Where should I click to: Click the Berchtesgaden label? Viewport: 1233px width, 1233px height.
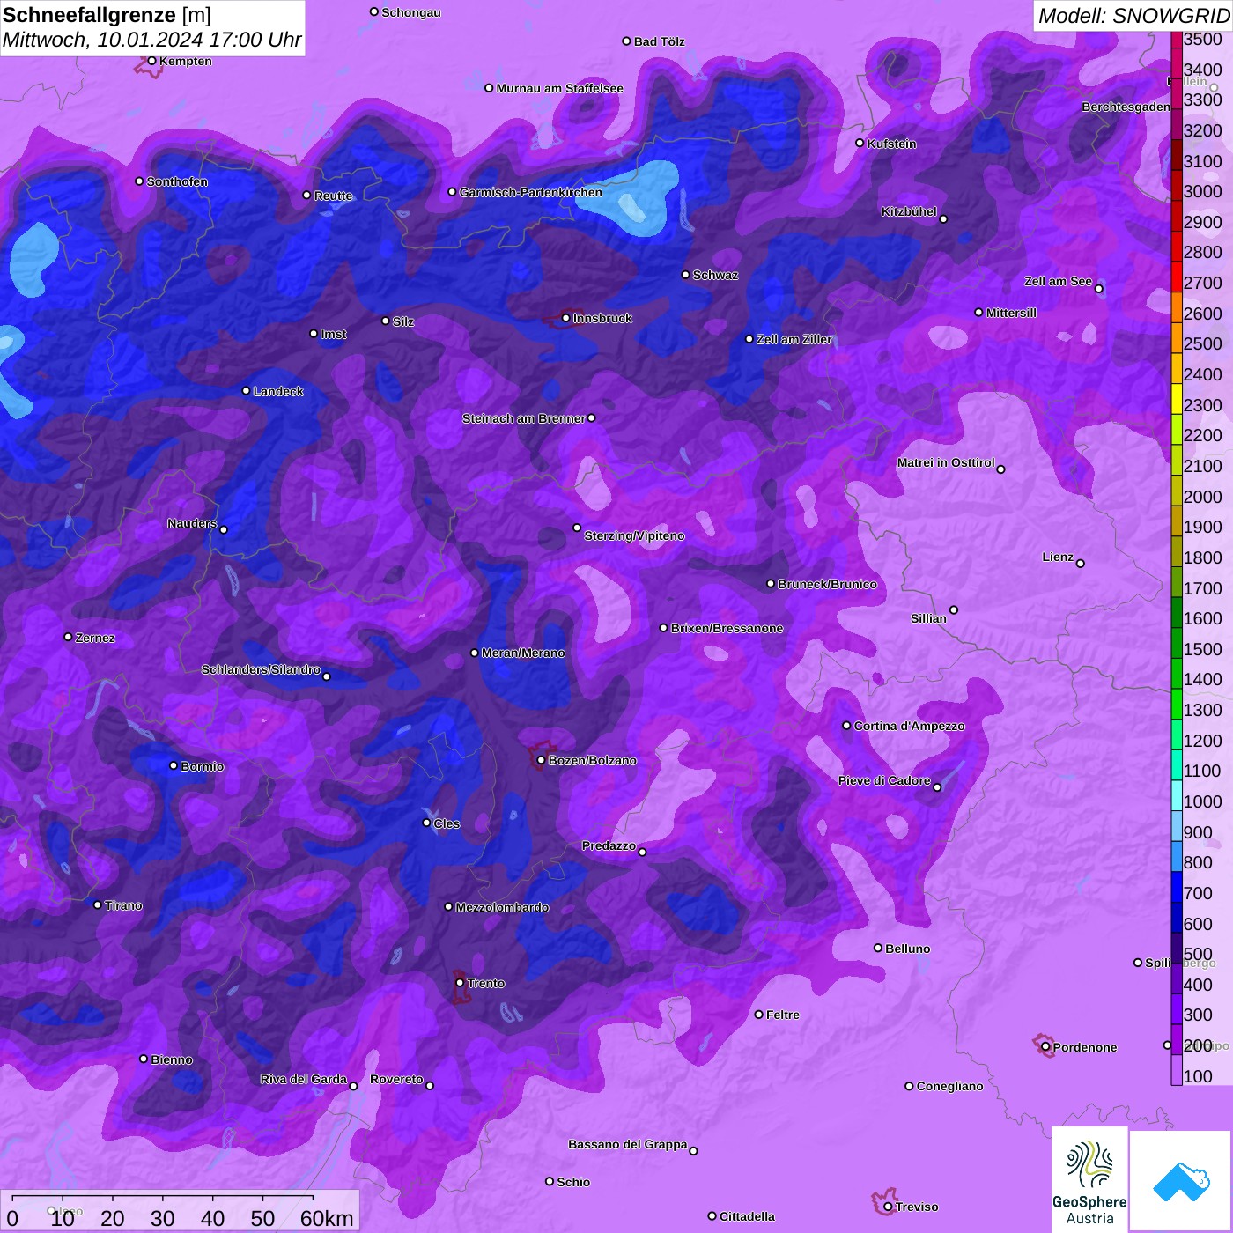click(1126, 107)
